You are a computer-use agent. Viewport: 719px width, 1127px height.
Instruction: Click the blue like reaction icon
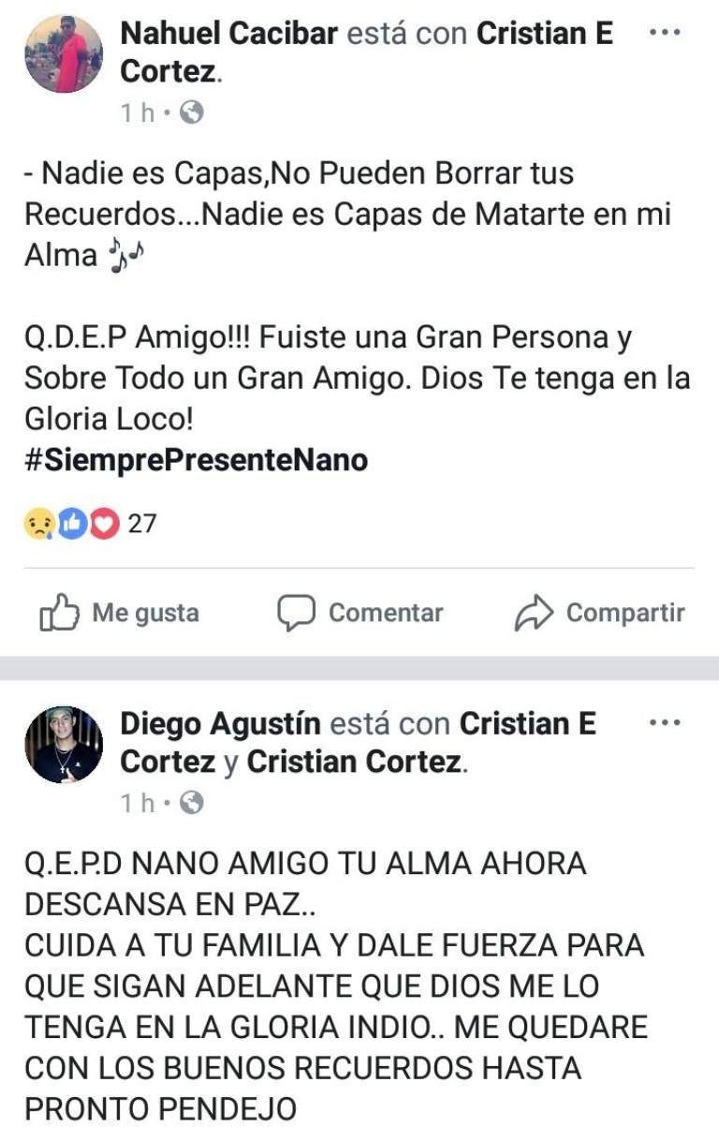tap(72, 524)
